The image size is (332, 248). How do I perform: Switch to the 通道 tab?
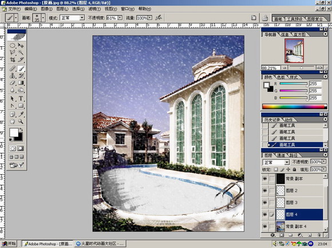coord(281,155)
